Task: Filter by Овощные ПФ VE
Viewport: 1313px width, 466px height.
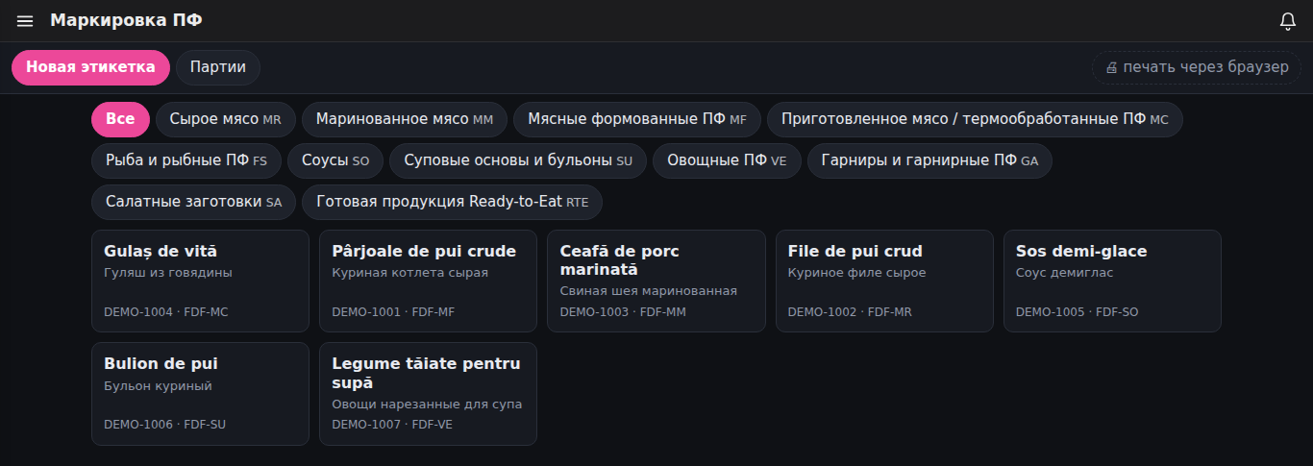Action: point(727,160)
